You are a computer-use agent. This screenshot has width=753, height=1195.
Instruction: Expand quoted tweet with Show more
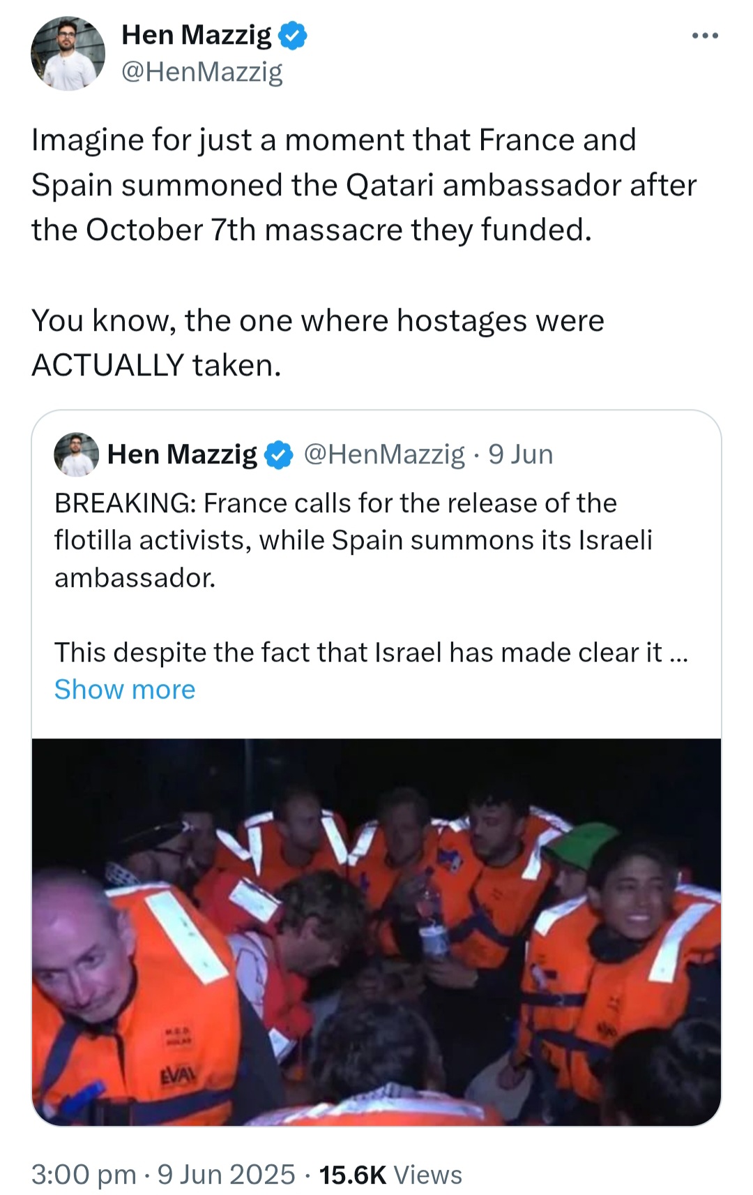click(125, 690)
